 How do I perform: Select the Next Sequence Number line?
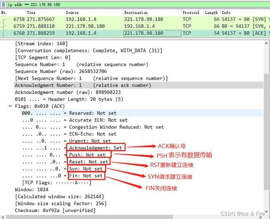(91, 78)
